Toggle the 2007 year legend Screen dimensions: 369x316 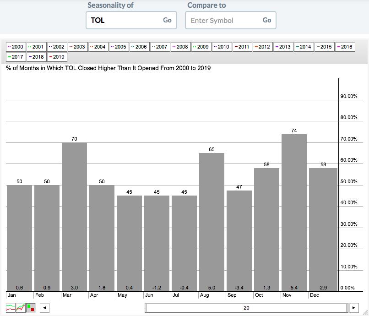point(160,47)
